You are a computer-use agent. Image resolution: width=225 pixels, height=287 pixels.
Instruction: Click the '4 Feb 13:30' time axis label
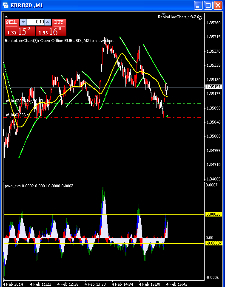(95, 284)
